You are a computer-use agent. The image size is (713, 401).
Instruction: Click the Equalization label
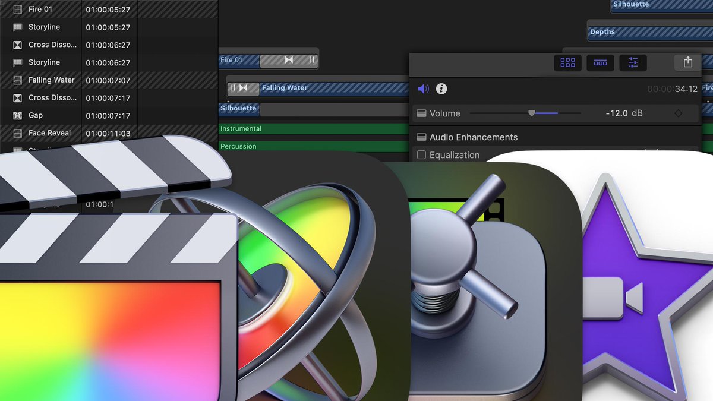coord(455,155)
